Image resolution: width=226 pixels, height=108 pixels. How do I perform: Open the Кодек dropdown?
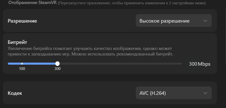click(174, 93)
